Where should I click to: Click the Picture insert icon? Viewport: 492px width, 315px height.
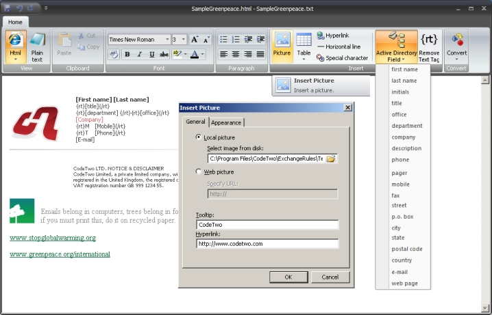pos(282,45)
